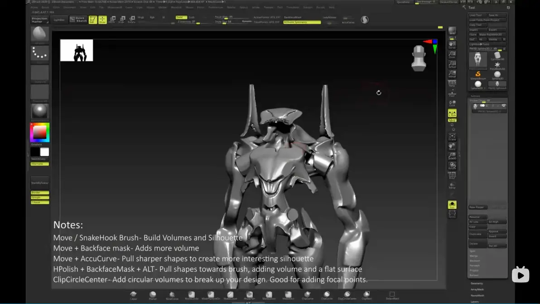Image resolution: width=540 pixels, height=304 pixels.
Task: Activate the Move transform tool in top shelf
Action: [112, 19]
